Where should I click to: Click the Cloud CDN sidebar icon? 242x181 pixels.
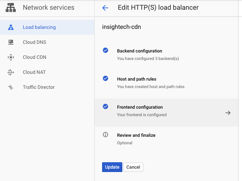[11, 57]
